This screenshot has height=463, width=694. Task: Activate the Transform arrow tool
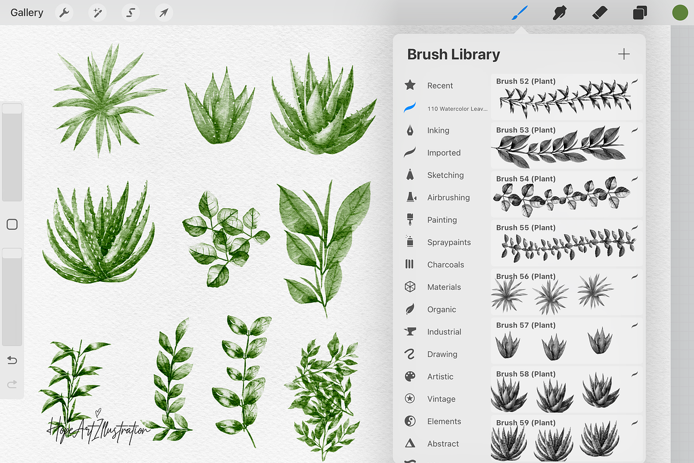tap(164, 13)
